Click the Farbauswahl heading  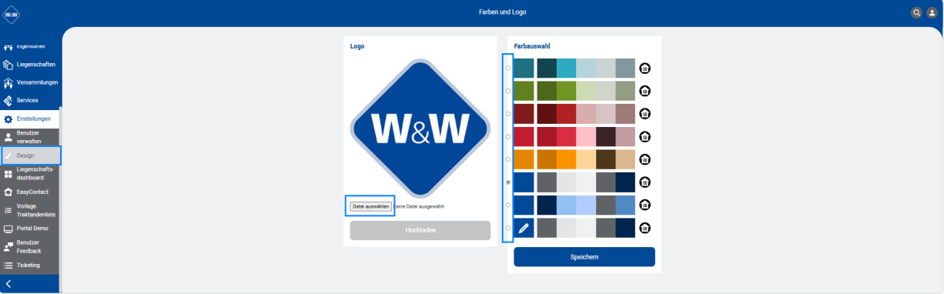click(x=532, y=46)
